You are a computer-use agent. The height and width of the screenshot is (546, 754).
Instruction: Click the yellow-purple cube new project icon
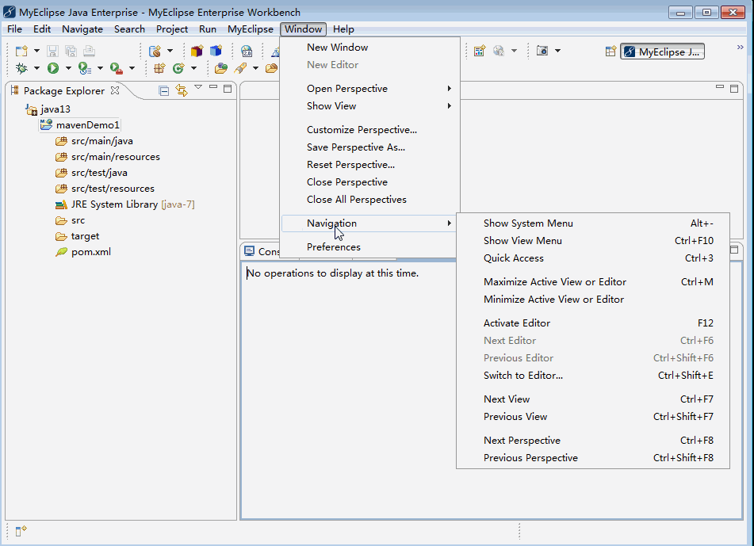pyautogui.click(x=197, y=51)
